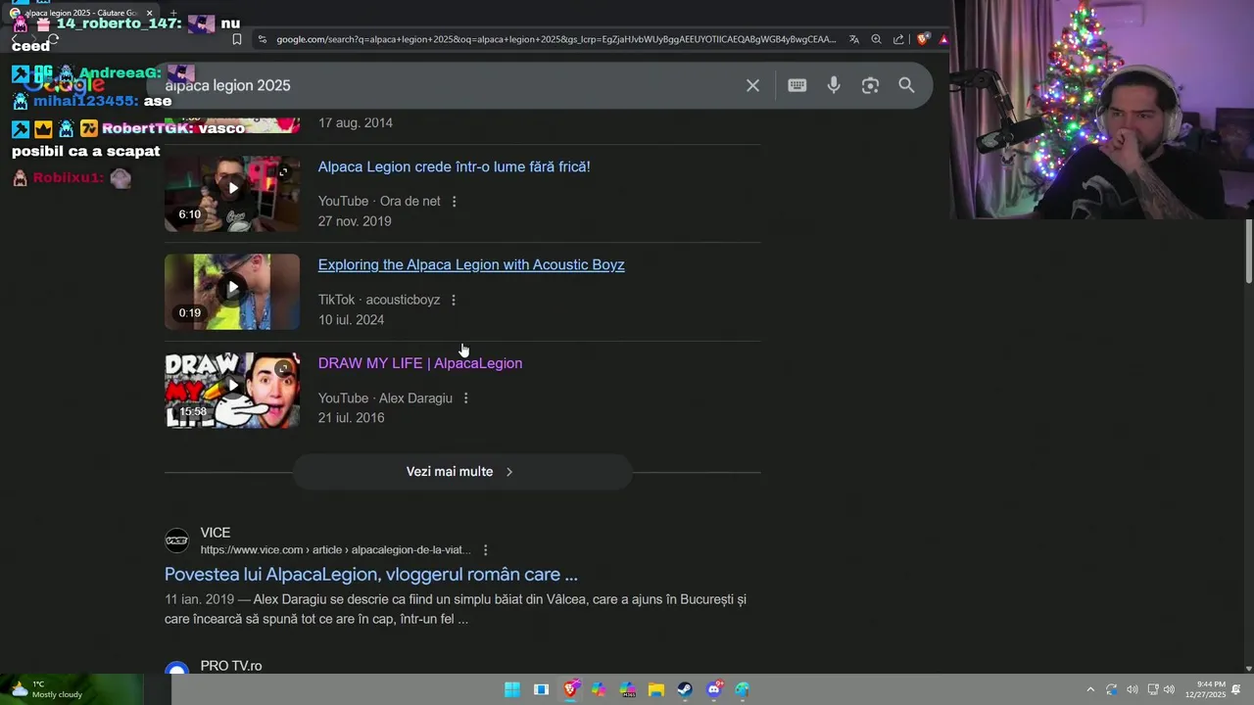Start voice search with the microphone icon
Viewport: 1254px width, 705px height.
click(834, 85)
